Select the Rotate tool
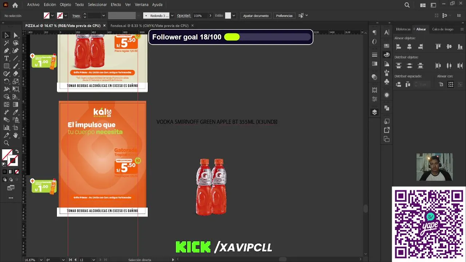Viewport: 466px width, 262px height. coord(7,81)
